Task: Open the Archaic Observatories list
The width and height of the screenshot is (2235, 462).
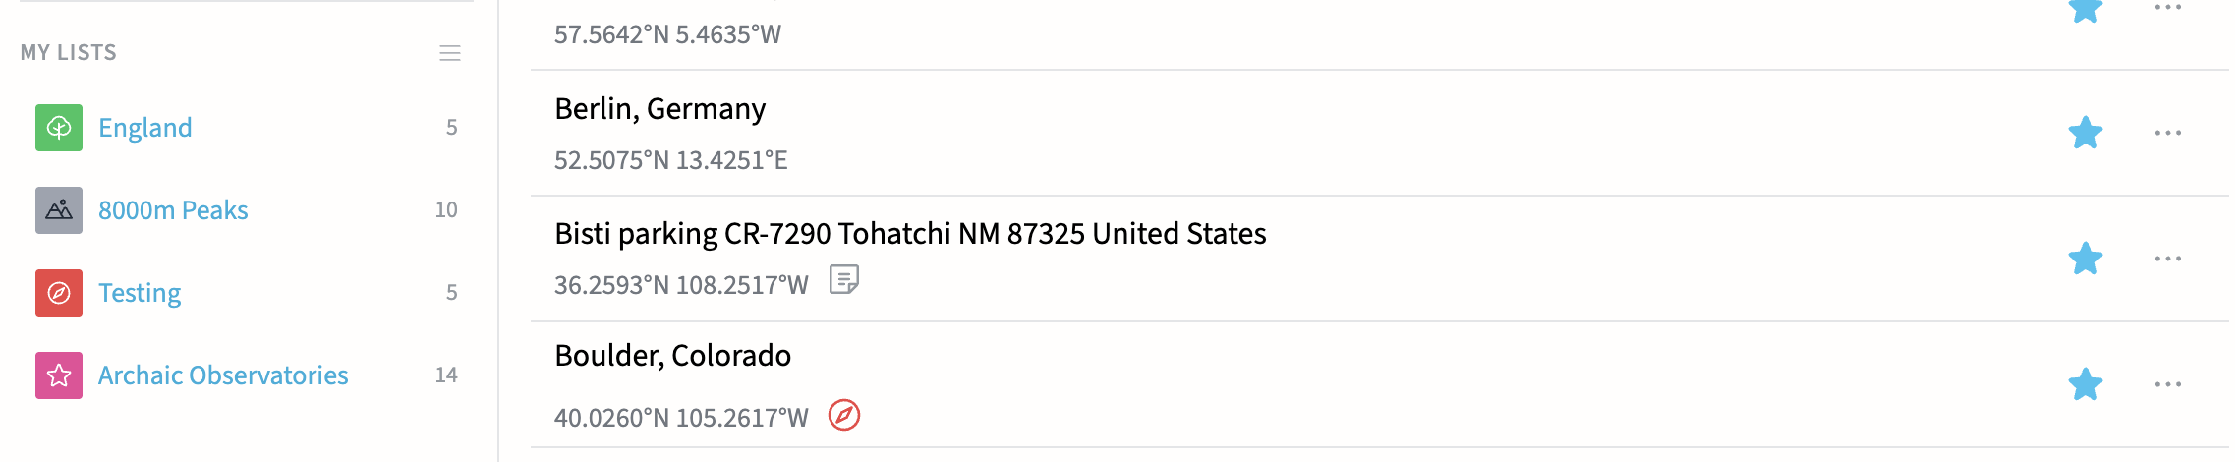Action: [x=223, y=375]
